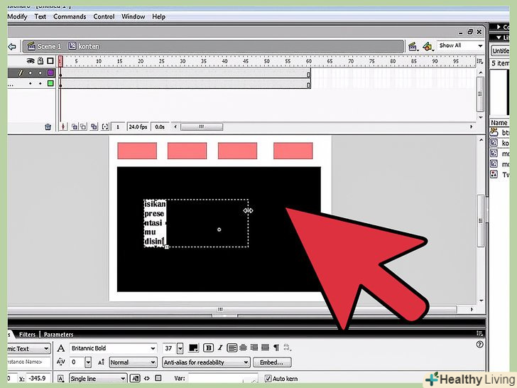This screenshot has height=388, width=517.
Task: Open the Control menu
Action: (104, 16)
